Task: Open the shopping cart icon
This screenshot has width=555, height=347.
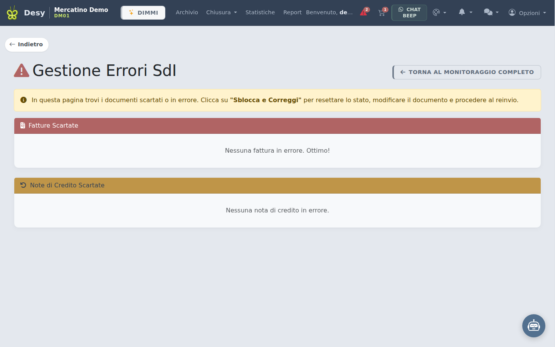Action: click(382, 12)
